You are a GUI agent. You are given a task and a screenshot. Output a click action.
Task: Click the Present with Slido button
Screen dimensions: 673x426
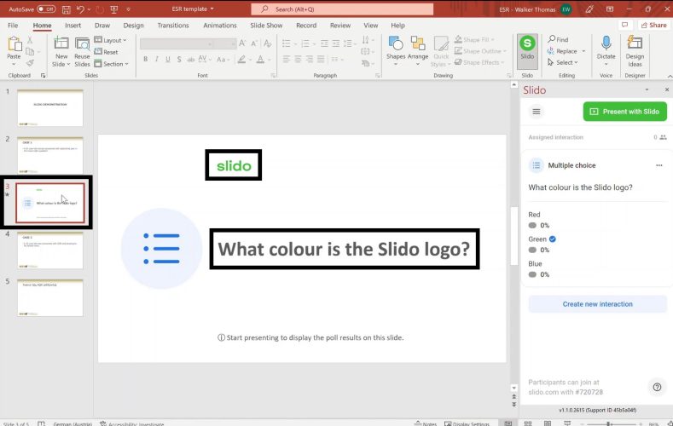(x=625, y=112)
